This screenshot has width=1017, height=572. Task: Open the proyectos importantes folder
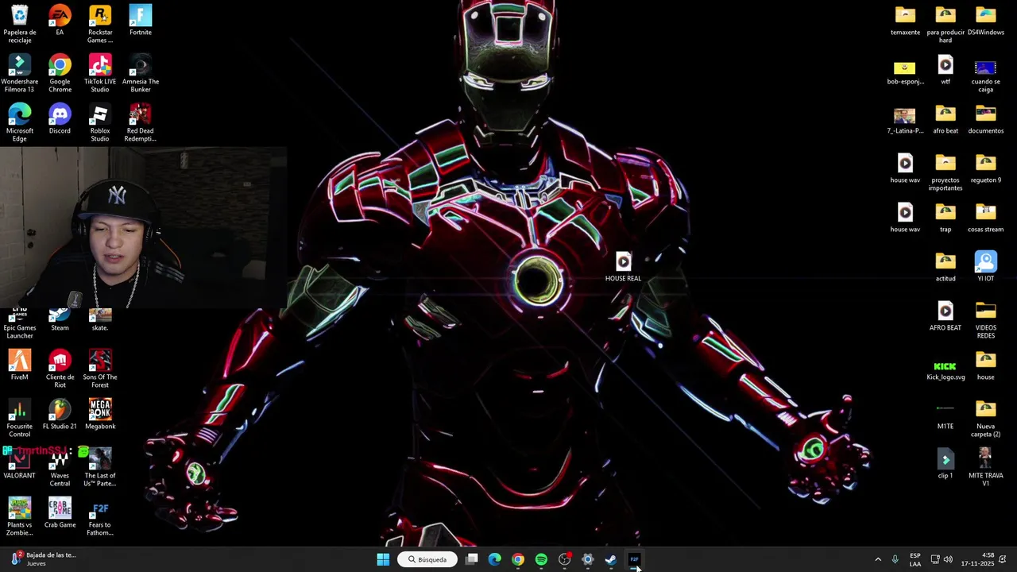click(945, 172)
